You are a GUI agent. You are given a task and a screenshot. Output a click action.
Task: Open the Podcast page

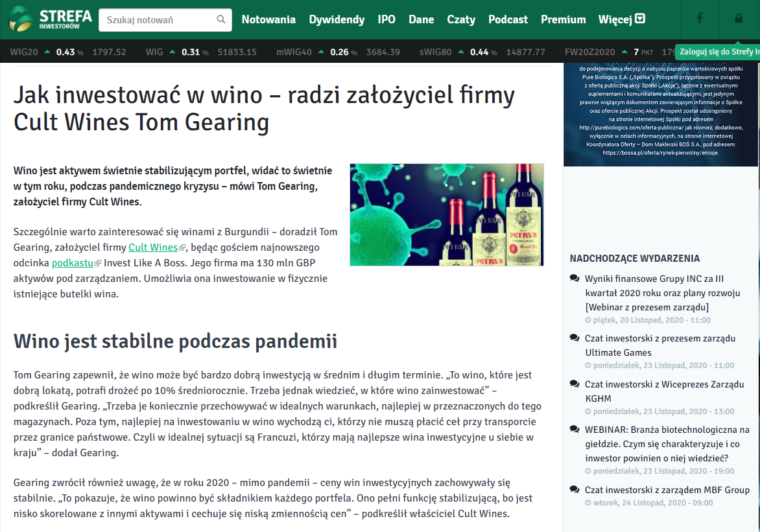coord(508,19)
